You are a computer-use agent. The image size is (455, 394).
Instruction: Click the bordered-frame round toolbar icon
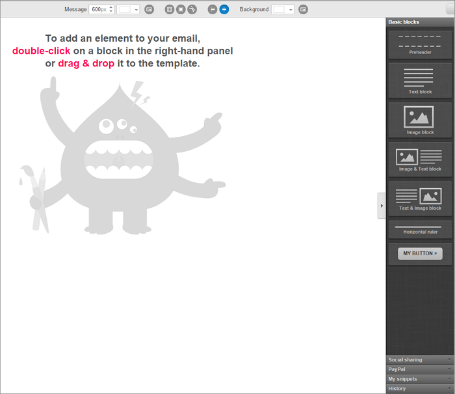coord(170,10)
